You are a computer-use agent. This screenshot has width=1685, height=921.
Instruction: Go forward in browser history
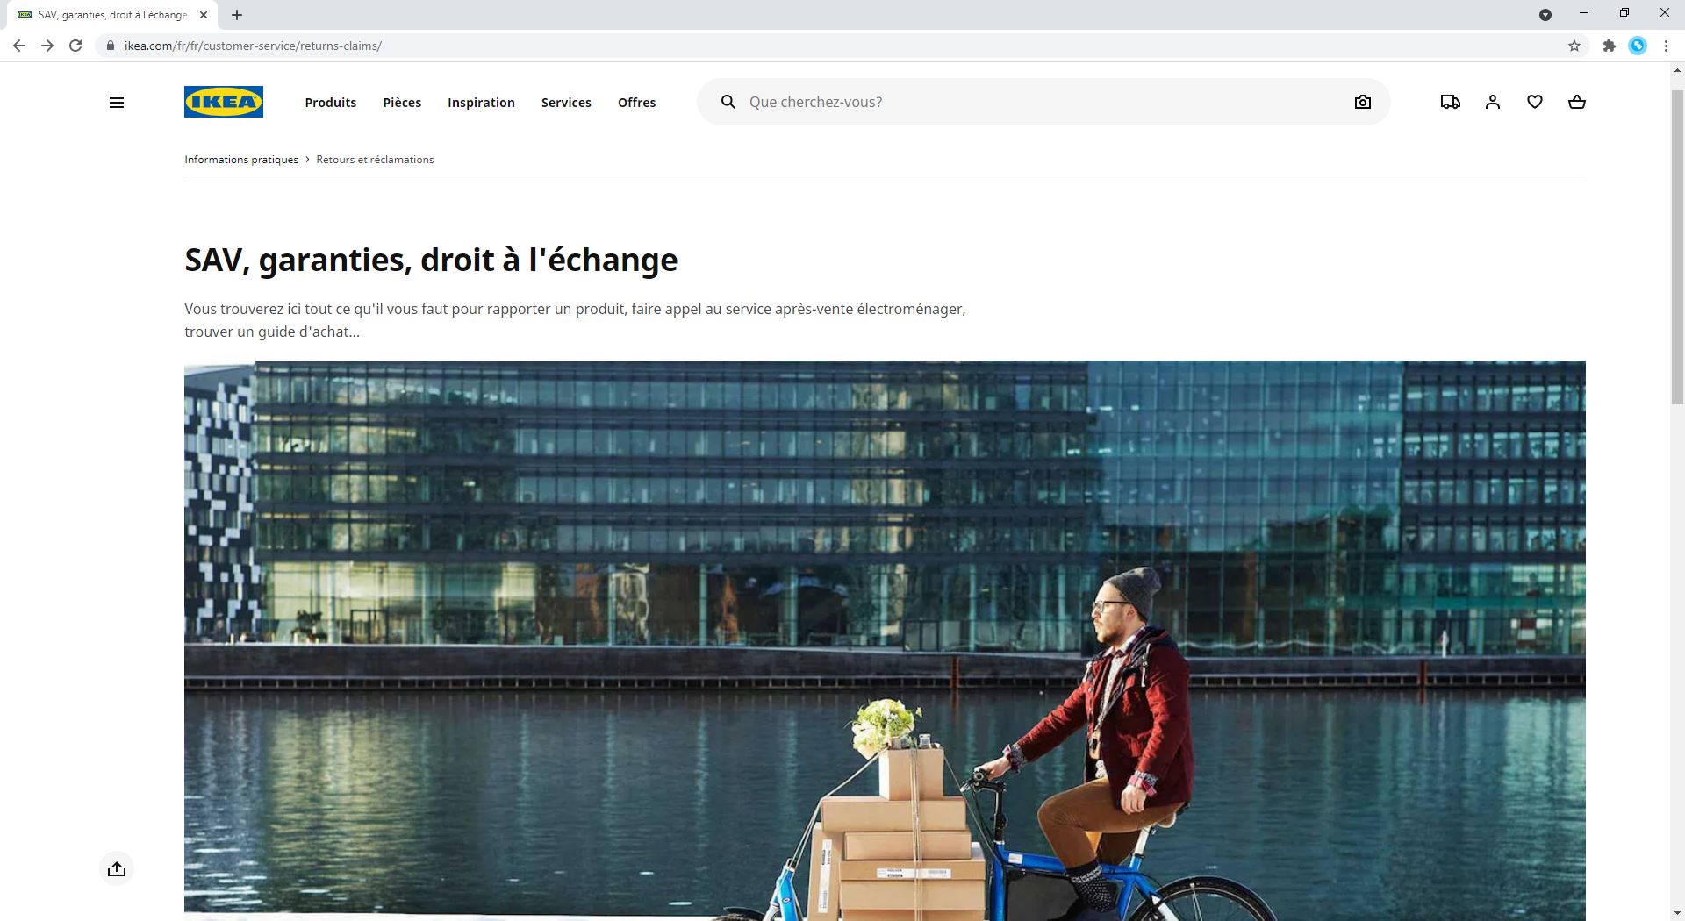click(47, 46)
